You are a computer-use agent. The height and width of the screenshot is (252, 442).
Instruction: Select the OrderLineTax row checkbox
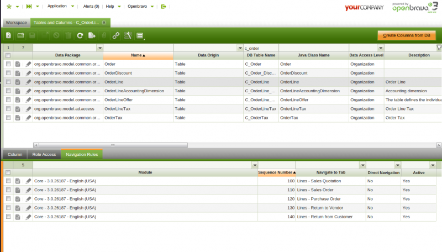click(x=8, y=109)
